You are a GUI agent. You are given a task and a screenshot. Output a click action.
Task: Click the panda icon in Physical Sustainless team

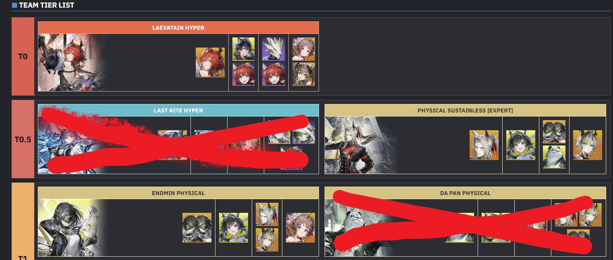point(554,157)
